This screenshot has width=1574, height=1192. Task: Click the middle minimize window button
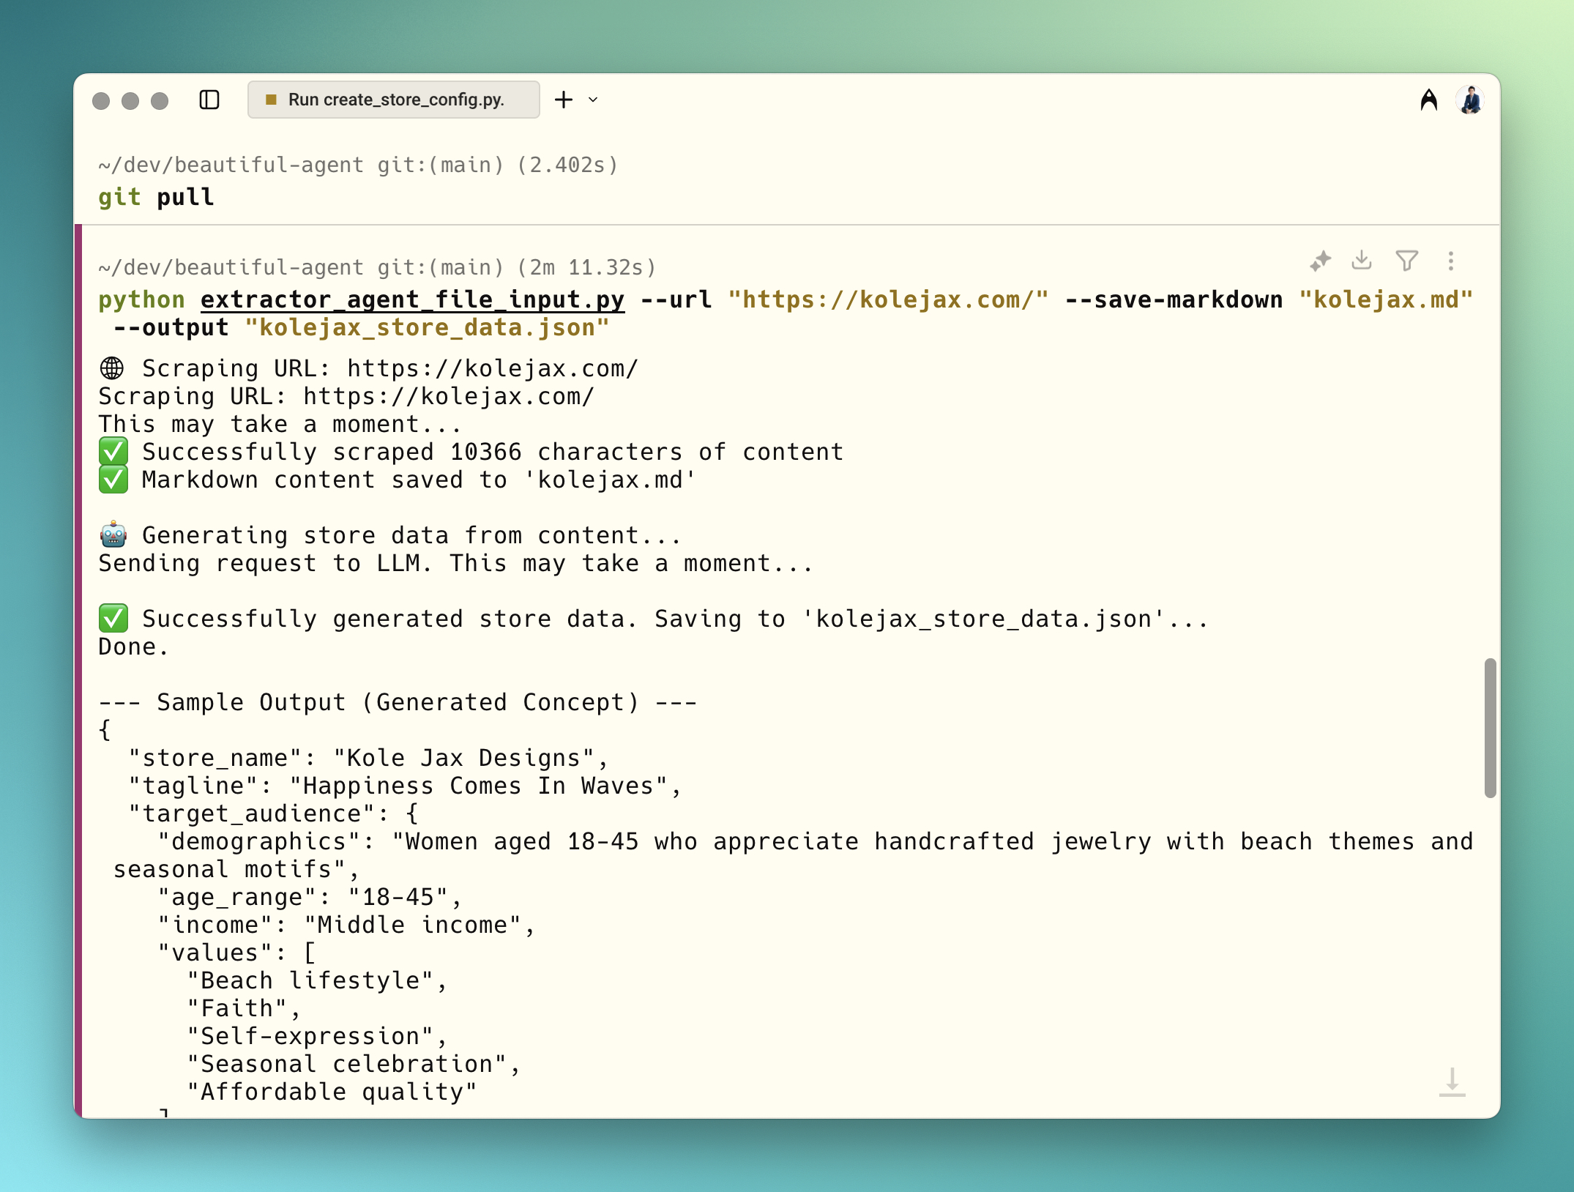130,100
